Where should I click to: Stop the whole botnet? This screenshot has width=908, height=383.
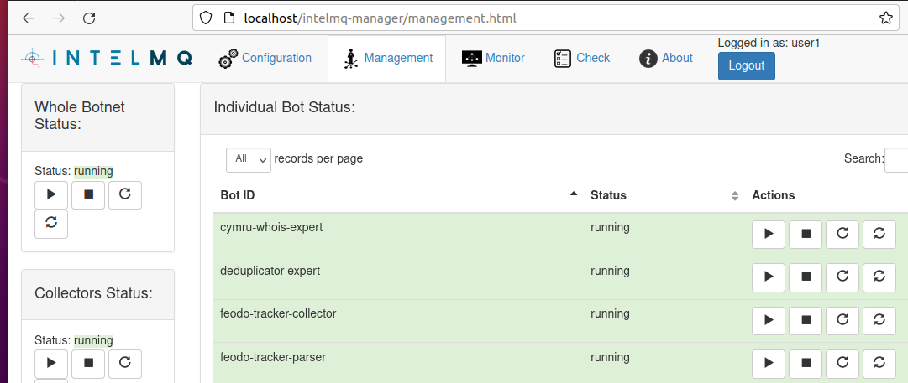coord(88,194)
